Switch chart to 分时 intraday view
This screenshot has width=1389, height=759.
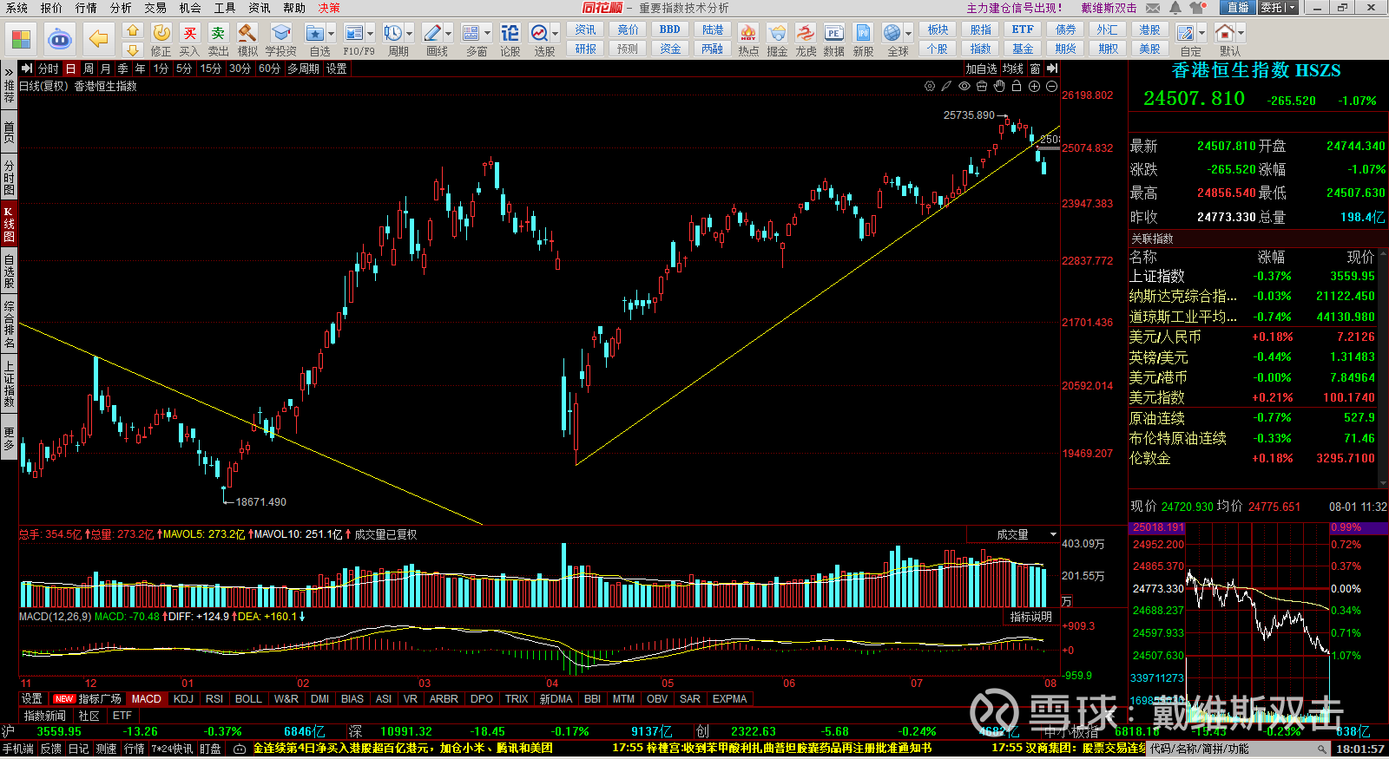[x=49, y=69]
